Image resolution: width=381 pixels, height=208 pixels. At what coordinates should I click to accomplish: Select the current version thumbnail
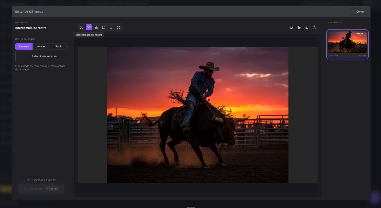pos(347,42)
